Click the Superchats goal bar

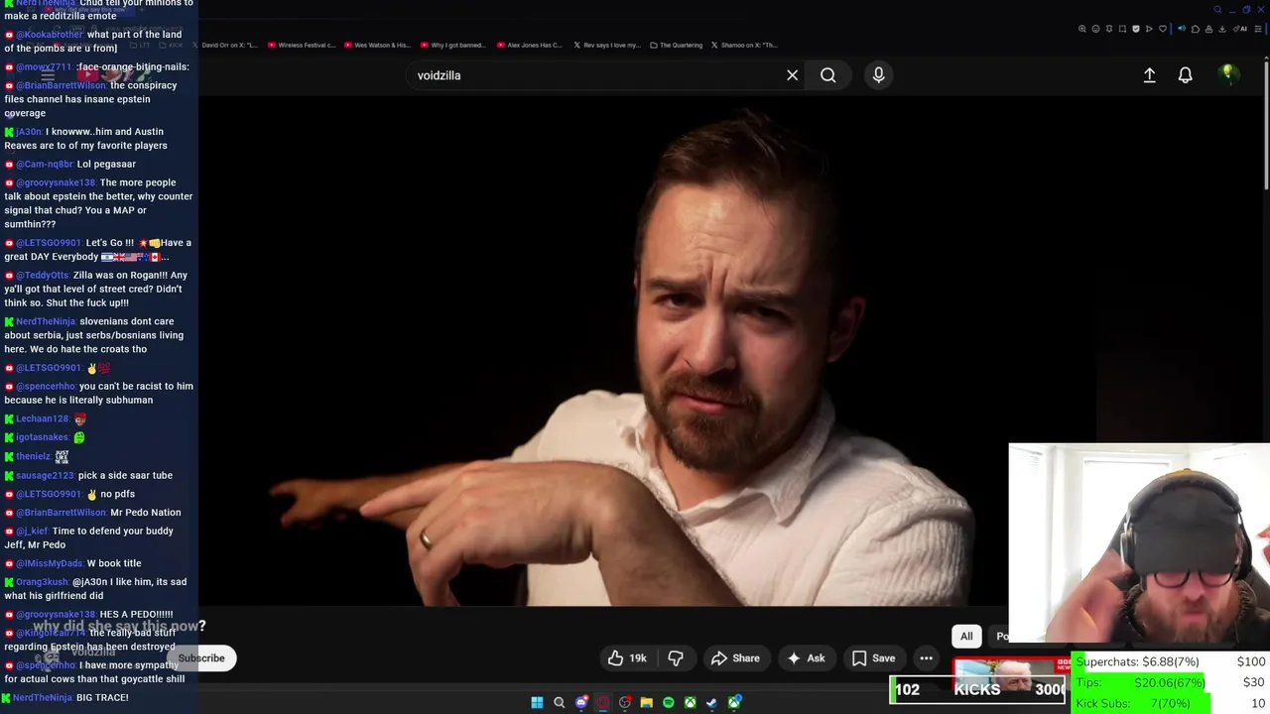click(x=1171, y=661)
